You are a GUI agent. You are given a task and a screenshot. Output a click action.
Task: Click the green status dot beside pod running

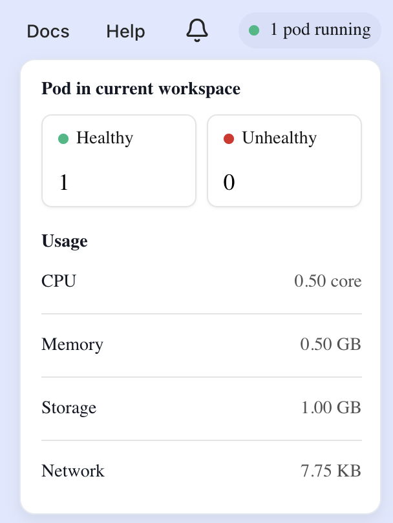click(x=254, y=30)
